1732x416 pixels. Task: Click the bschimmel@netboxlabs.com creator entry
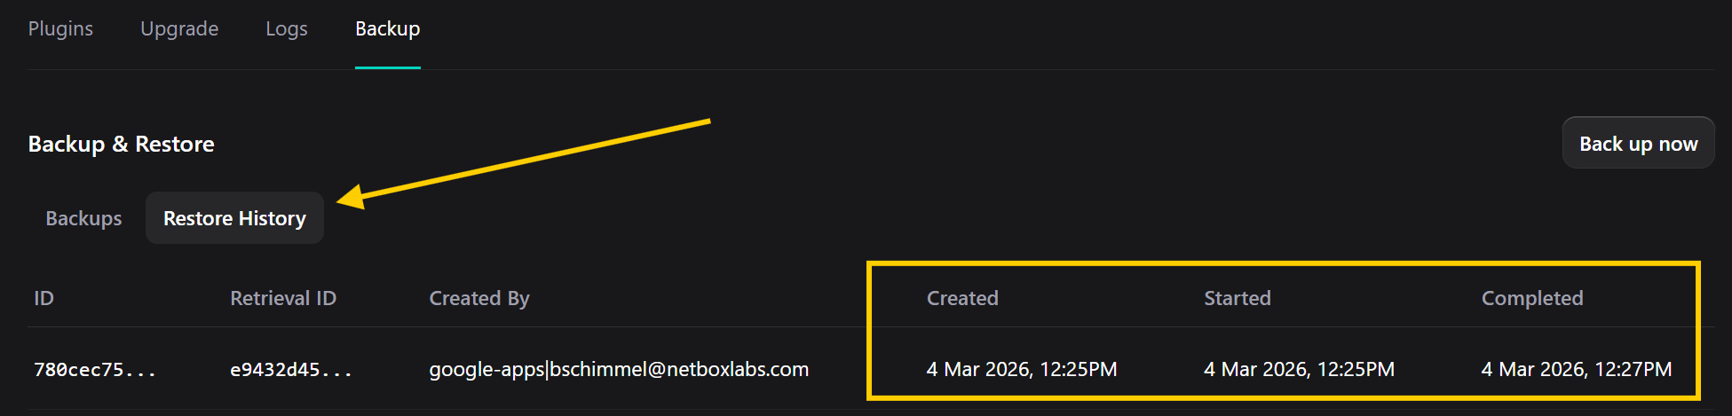click(619, 369)
